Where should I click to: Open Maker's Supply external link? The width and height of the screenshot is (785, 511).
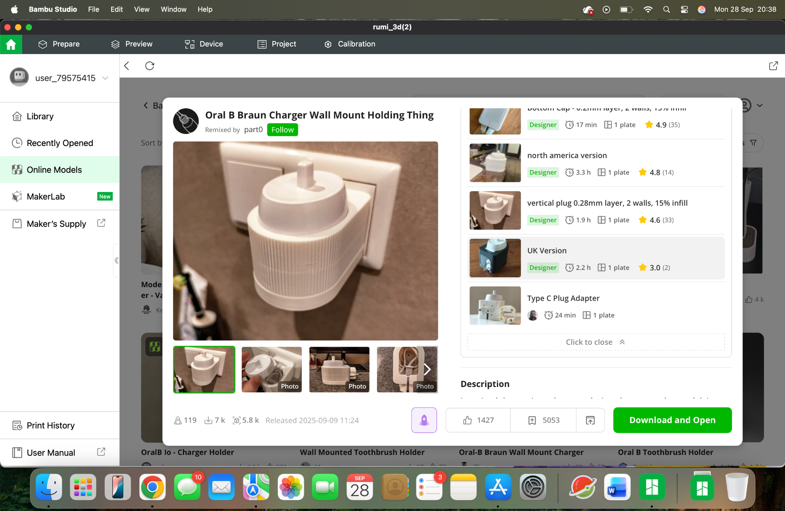point(60,224)
